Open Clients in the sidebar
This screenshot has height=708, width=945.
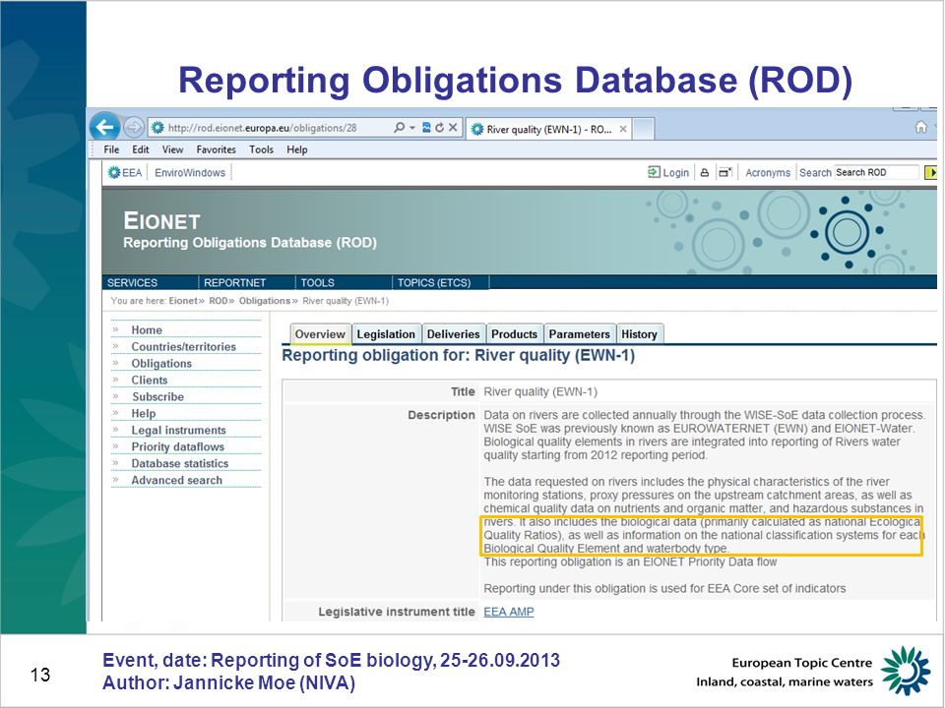[150, 380]
